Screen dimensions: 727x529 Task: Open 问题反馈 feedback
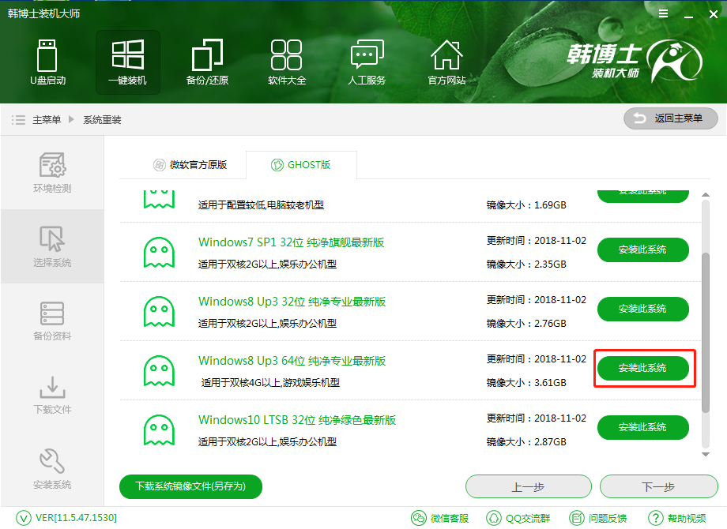[x=598, y=518]
